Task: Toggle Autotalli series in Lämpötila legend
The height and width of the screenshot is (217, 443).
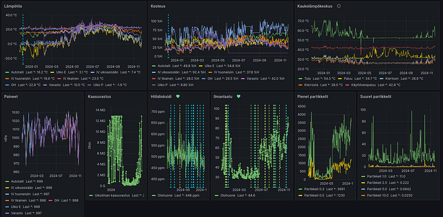Action: (17, 72)
